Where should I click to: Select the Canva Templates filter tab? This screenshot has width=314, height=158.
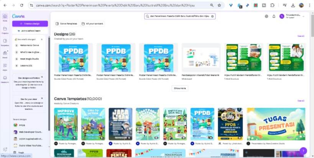coord(66,24)
